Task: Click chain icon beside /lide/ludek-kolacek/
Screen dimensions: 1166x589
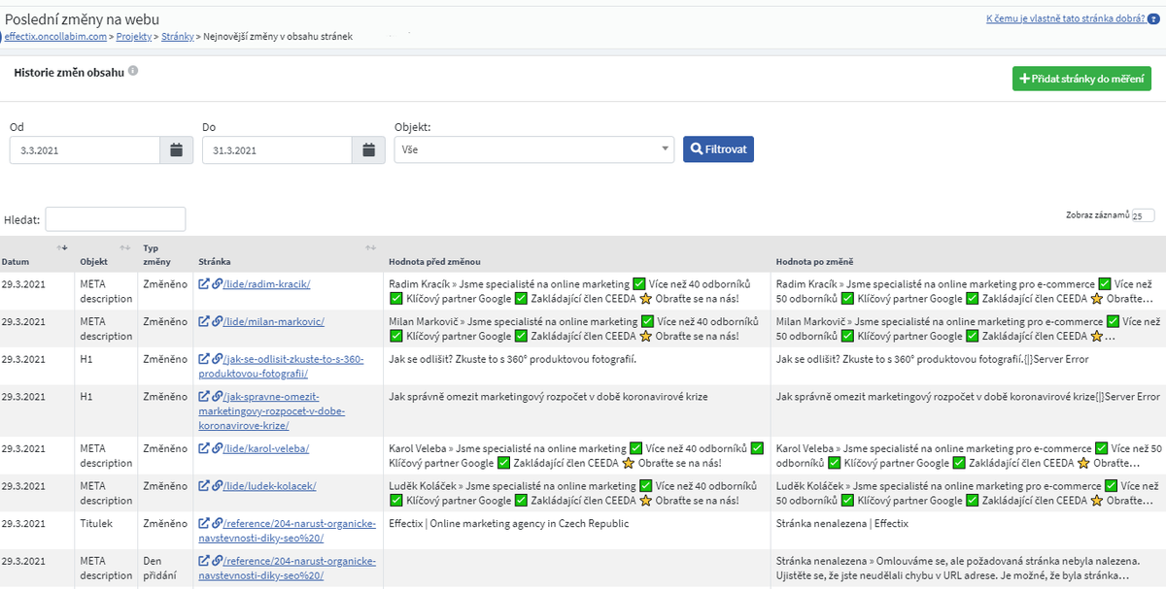Action: point(218,486)
